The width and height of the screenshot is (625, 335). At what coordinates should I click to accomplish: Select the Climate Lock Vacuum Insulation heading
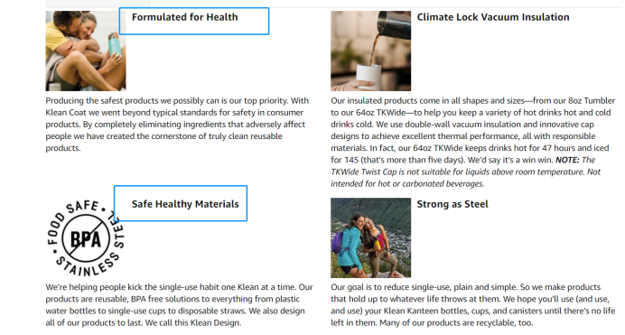(x=493, y=17)
